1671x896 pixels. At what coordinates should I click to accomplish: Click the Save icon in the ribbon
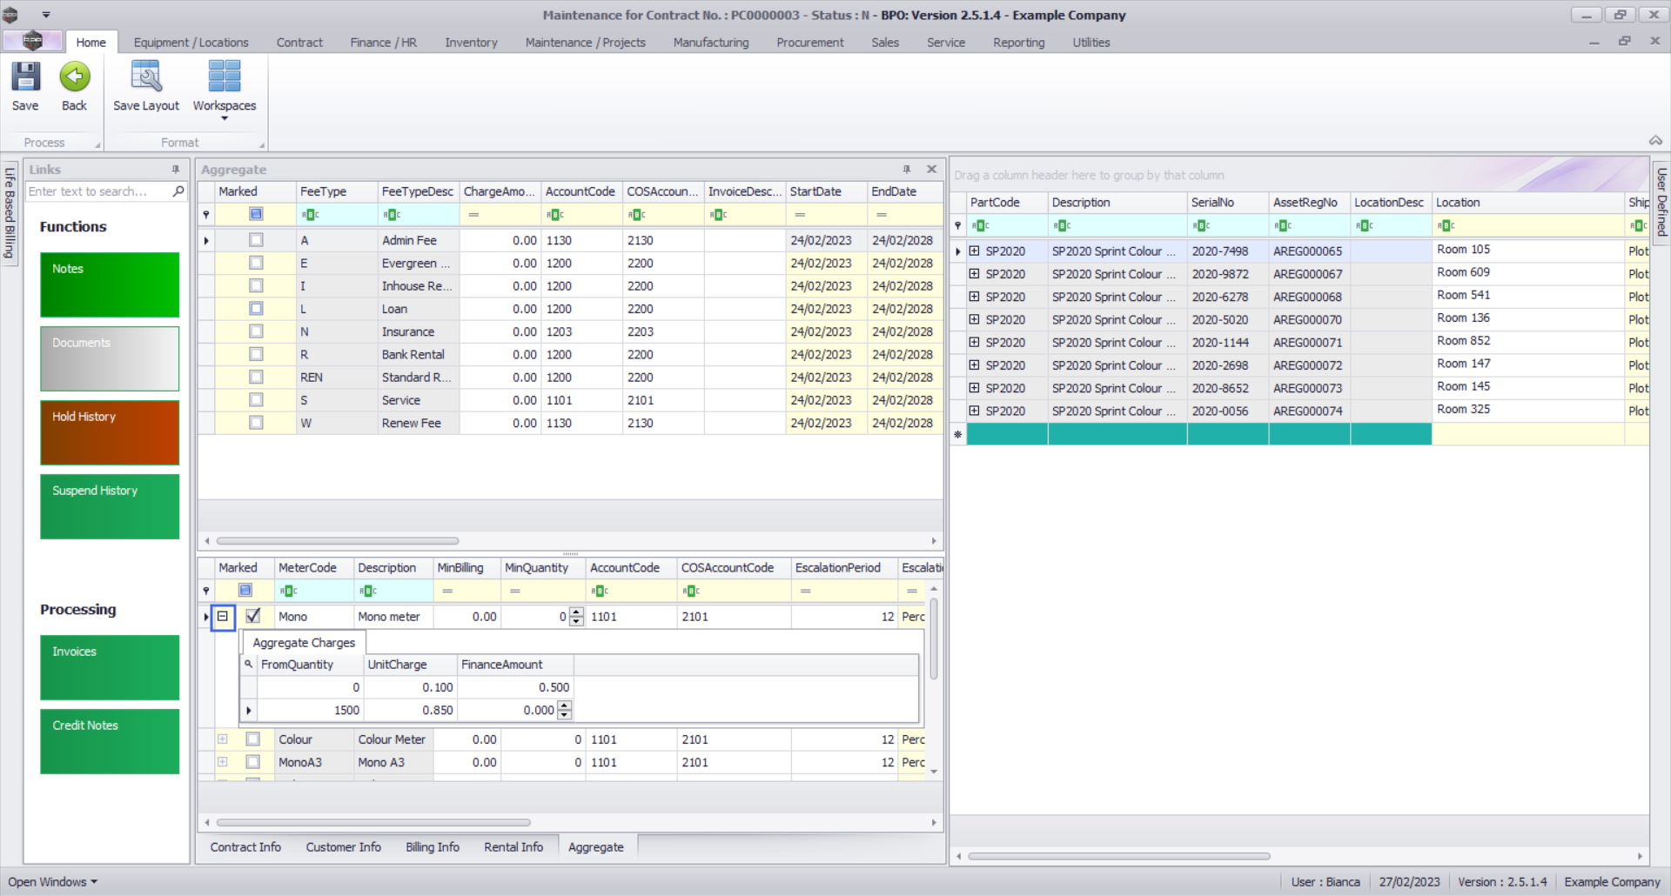tap(25, 78)
